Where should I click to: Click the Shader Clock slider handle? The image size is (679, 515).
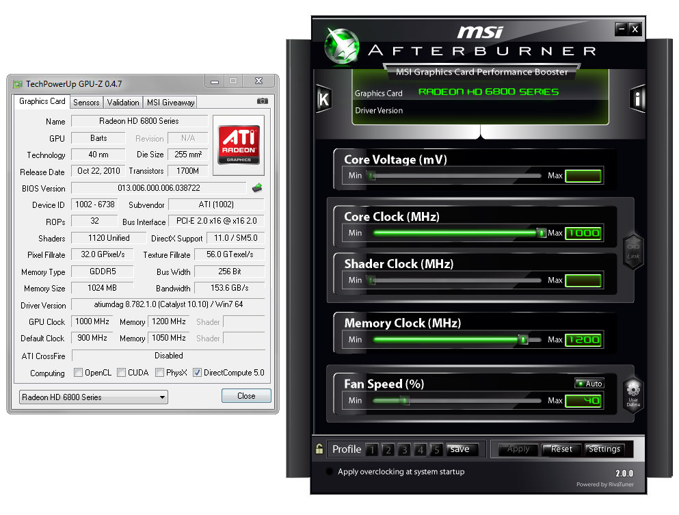click(371, 280)
